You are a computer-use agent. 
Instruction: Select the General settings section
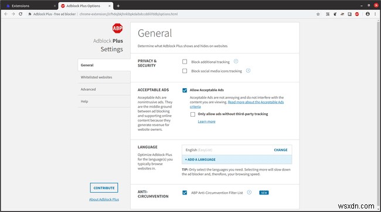pyautogui.click(x=104, y=65)
